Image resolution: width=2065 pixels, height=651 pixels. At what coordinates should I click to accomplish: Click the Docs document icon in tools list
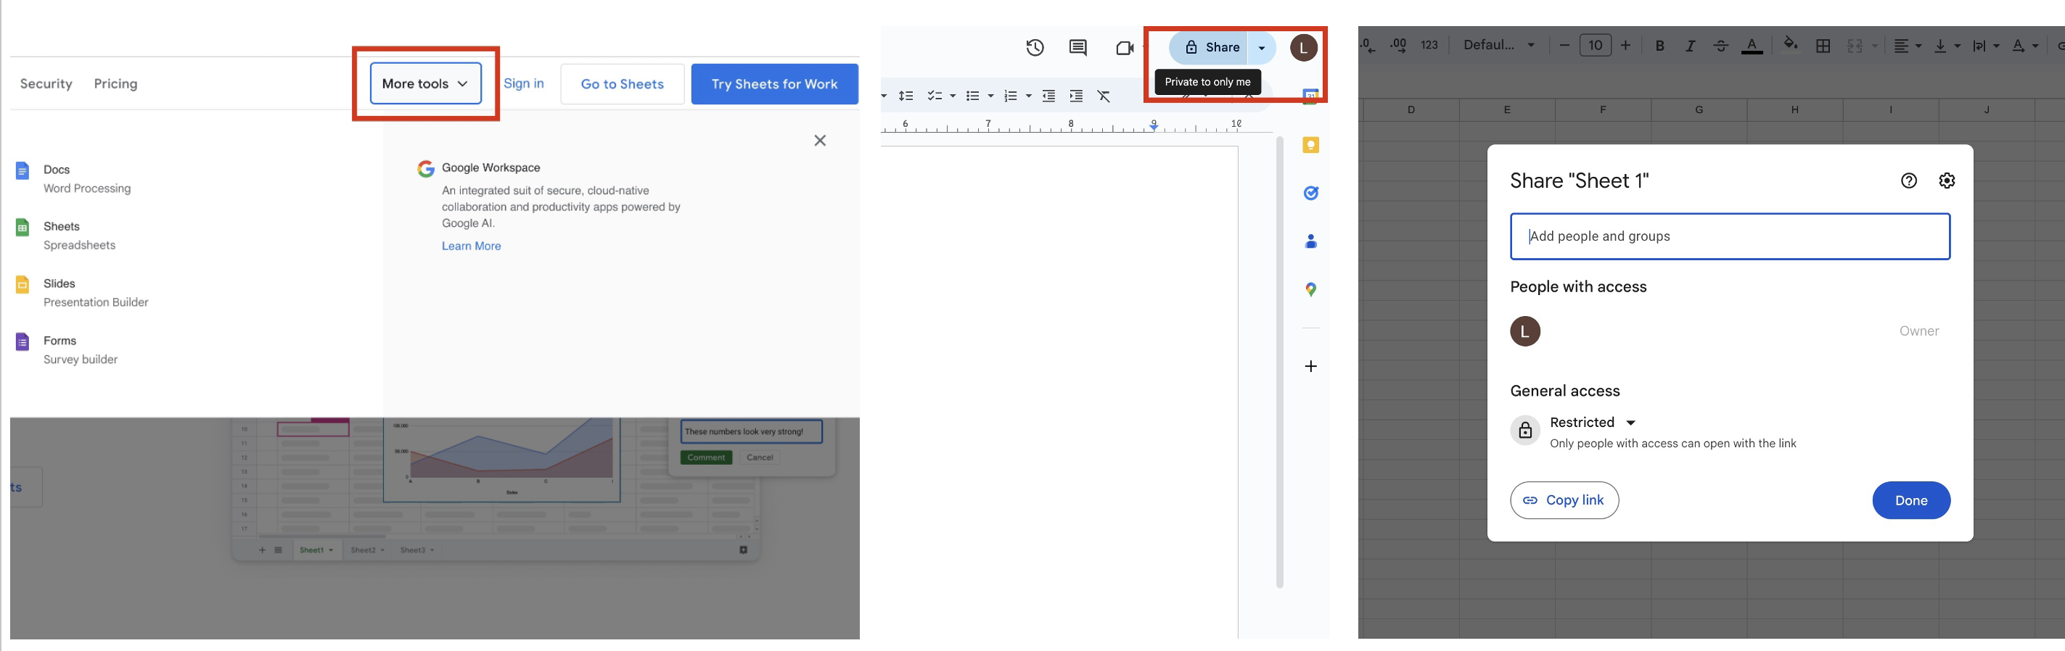pyautogui.click(x=22, y=170)
